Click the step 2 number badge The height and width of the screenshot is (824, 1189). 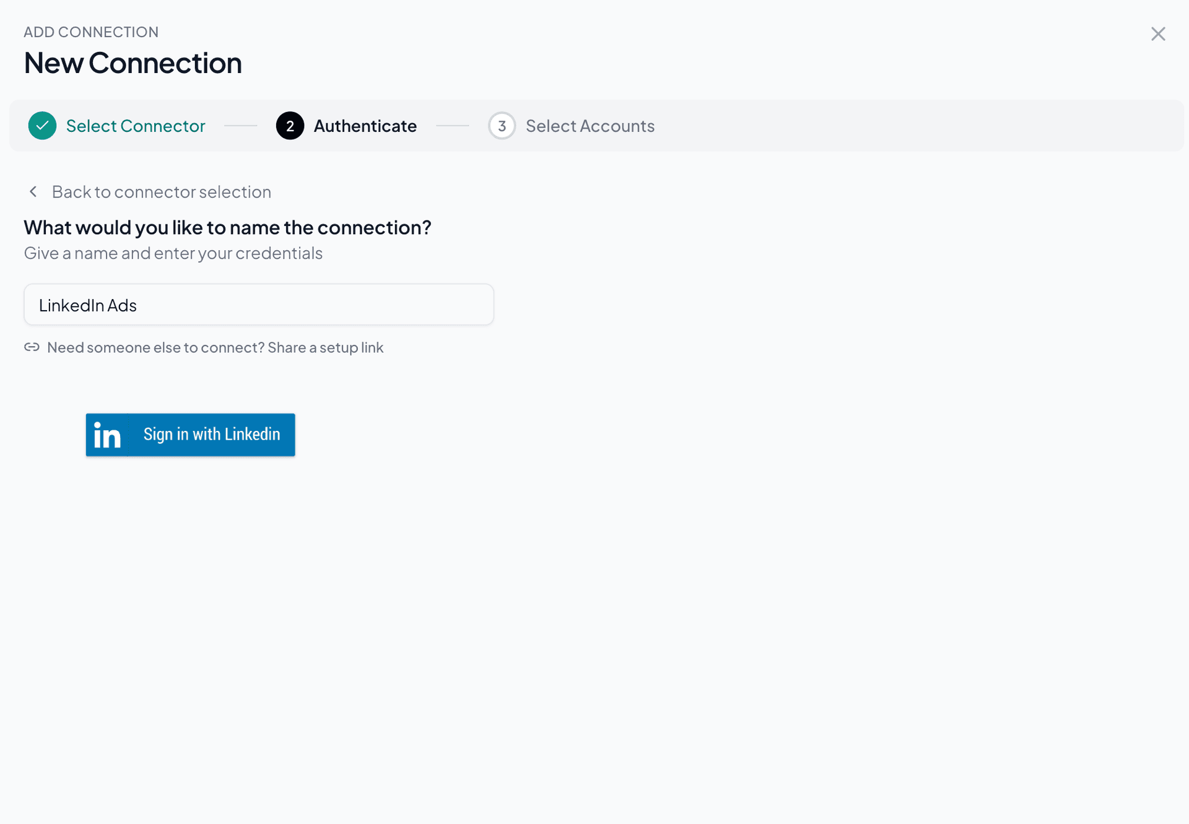290,126
